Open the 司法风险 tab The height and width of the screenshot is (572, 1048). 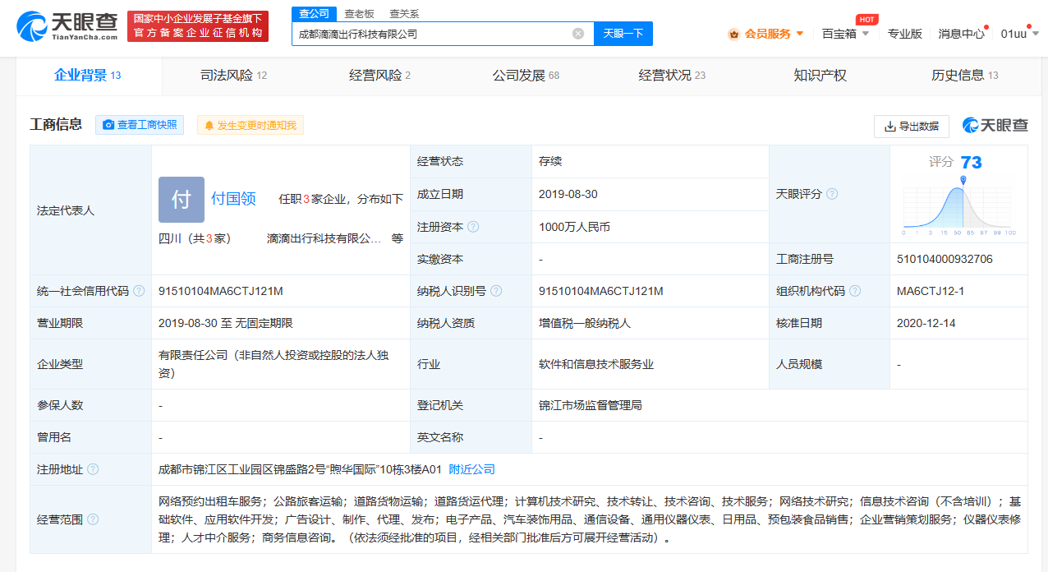coord(234,76)
